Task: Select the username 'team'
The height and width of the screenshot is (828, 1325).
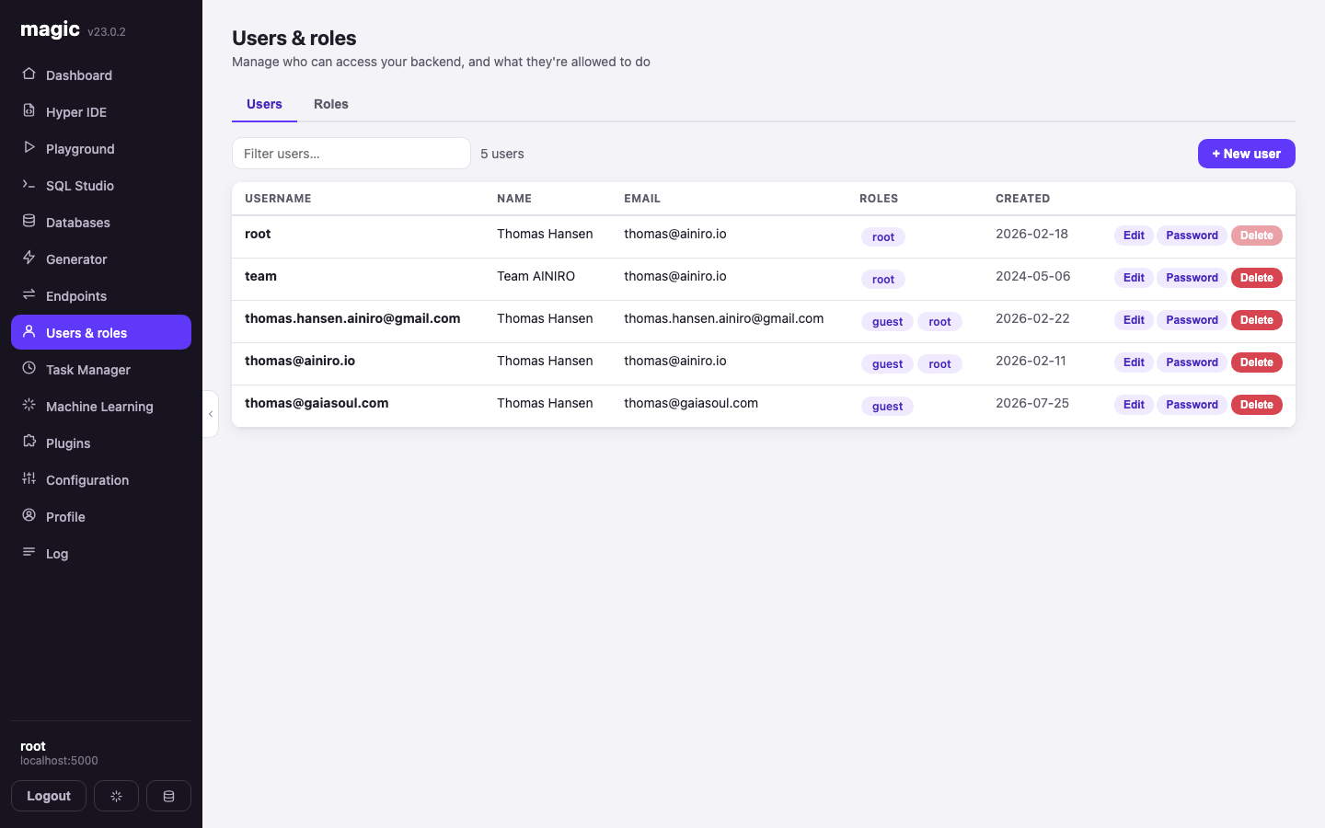Action: pyautogui.click(x=260, y=276)
